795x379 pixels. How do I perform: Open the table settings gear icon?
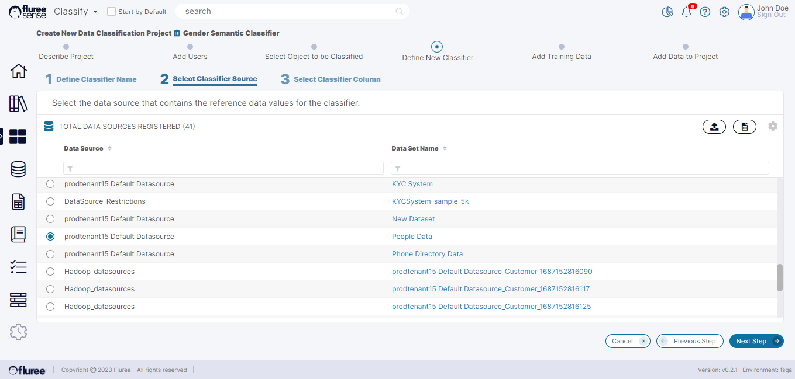pyautogui.click(x=773, y=126)
